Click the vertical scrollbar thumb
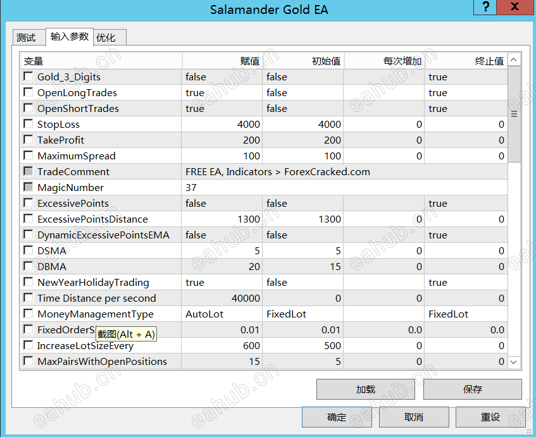This screenshot has width=536, height=437. pyautogui.click(x=514, y=114)
